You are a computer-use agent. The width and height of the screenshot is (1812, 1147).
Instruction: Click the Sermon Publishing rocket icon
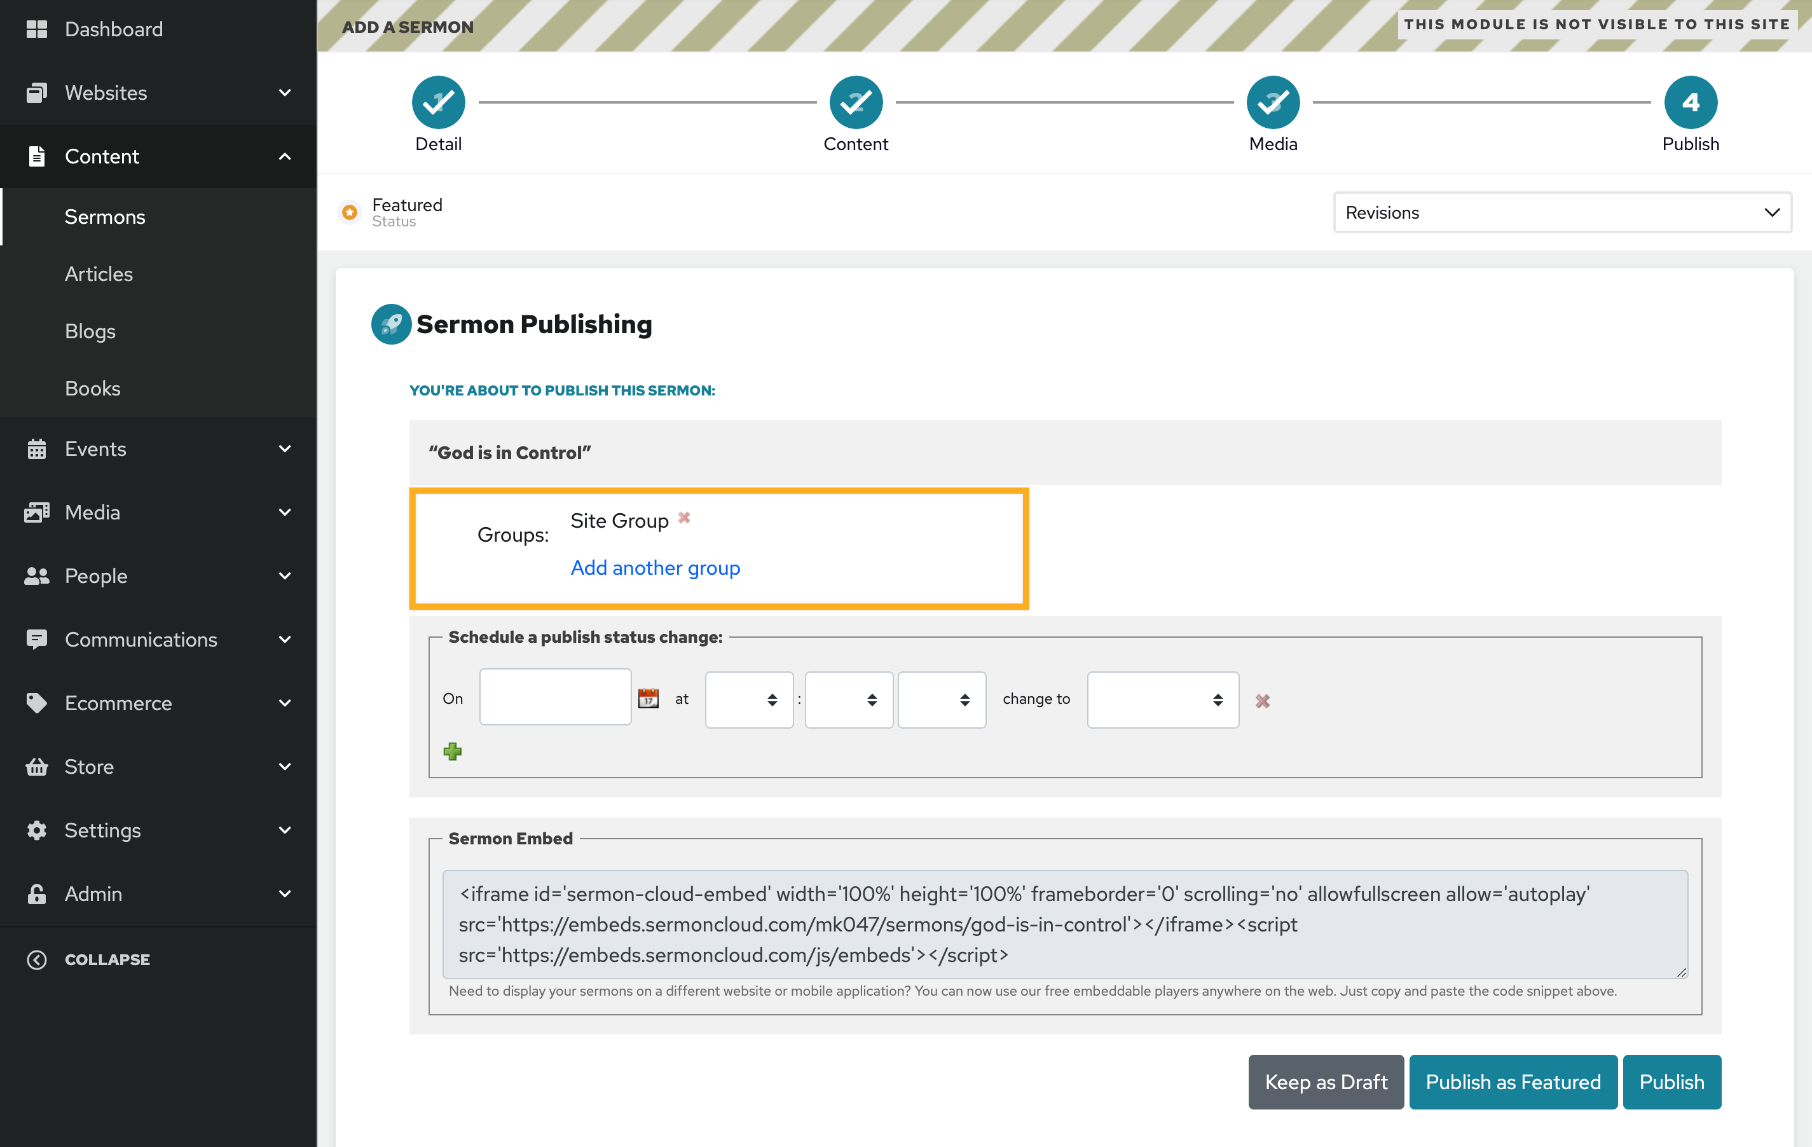391,324
